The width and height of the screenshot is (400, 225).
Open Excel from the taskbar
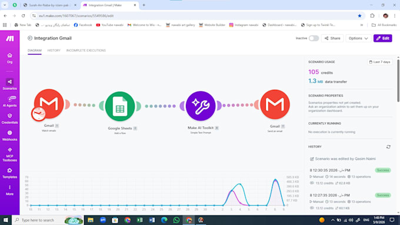tap(139, 220)
